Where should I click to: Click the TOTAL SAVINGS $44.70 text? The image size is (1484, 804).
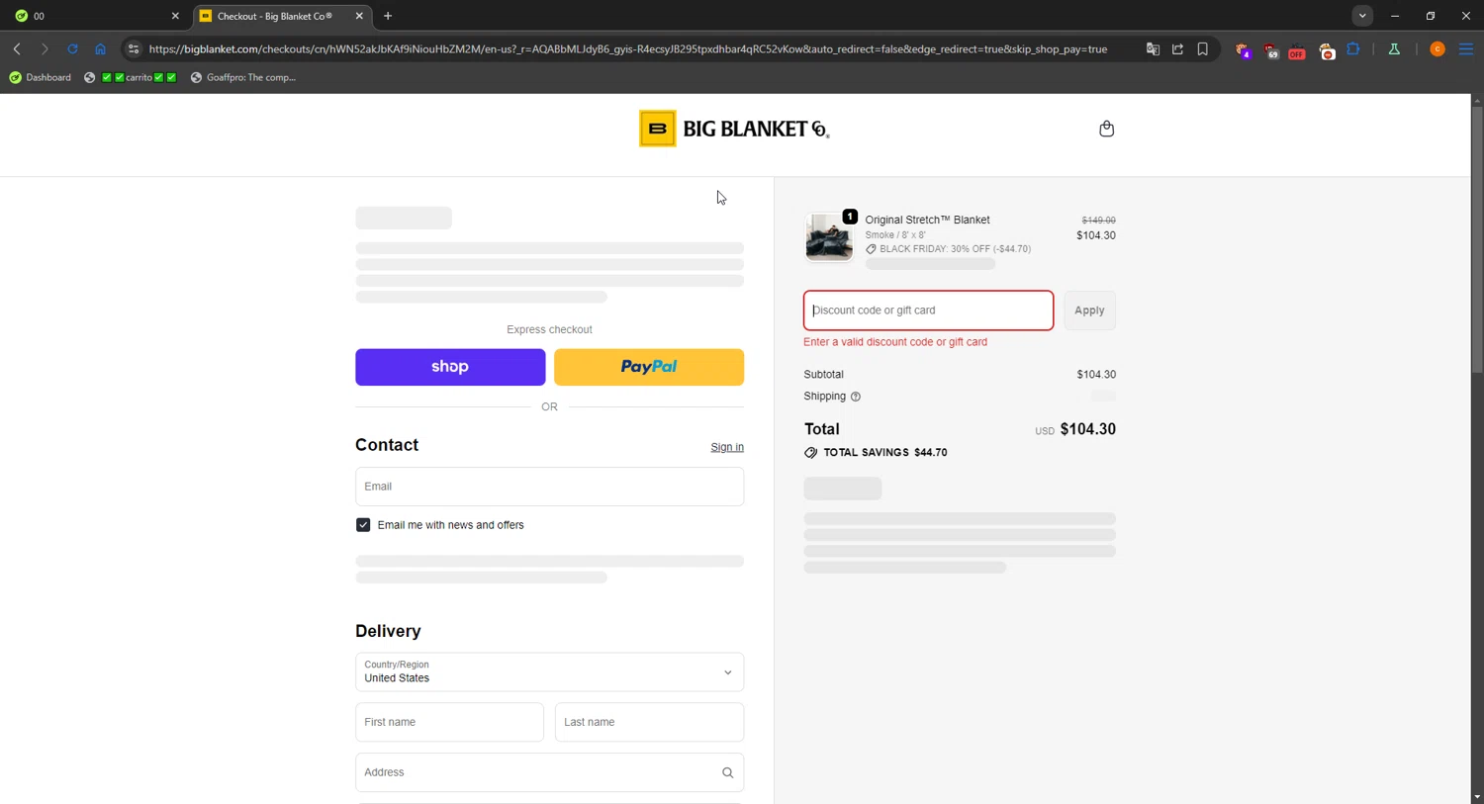point(885,453)
